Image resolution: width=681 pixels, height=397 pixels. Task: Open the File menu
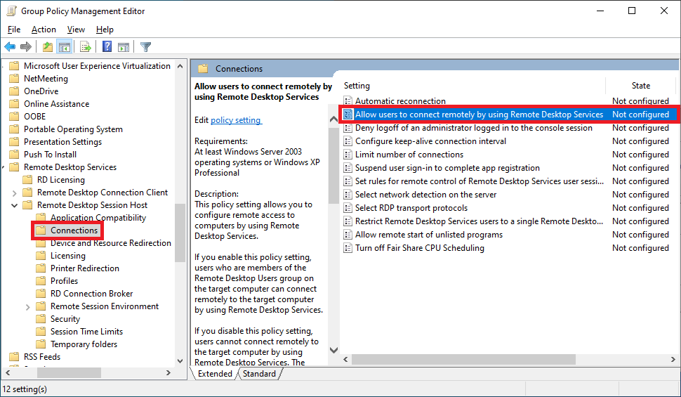point(14,30)
